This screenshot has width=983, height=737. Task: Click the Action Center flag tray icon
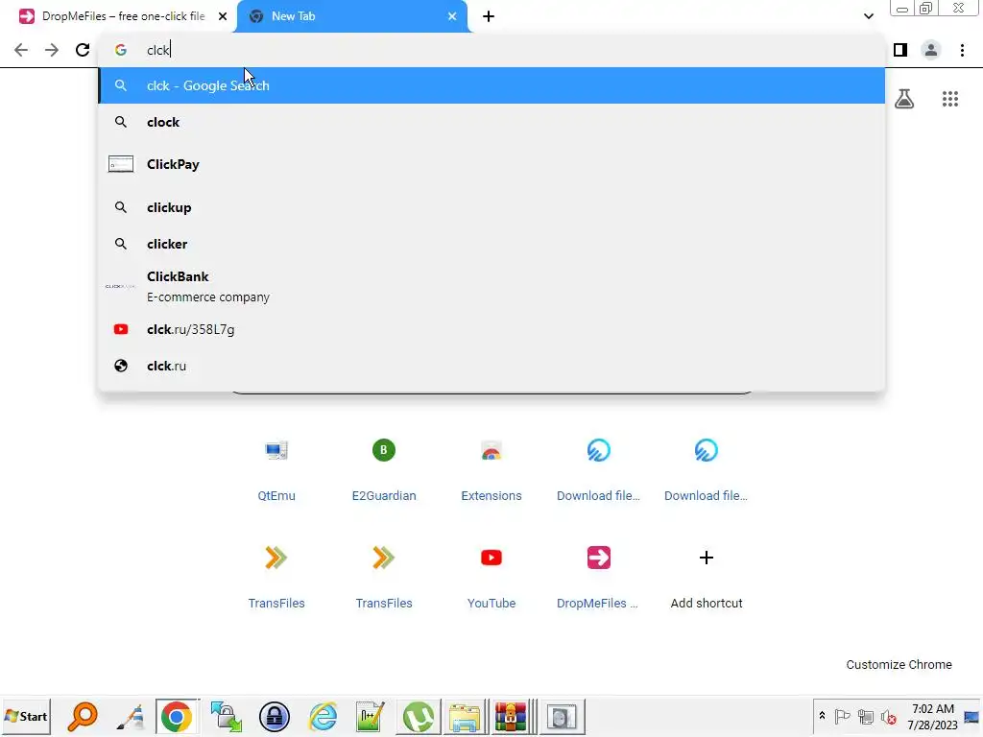(x=843, y=716)
